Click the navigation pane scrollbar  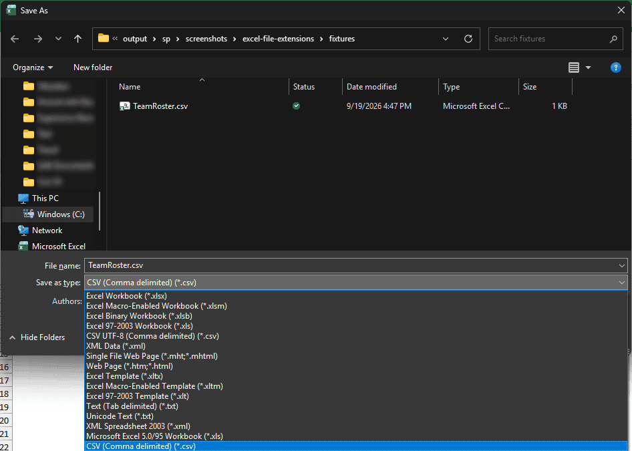99,212
